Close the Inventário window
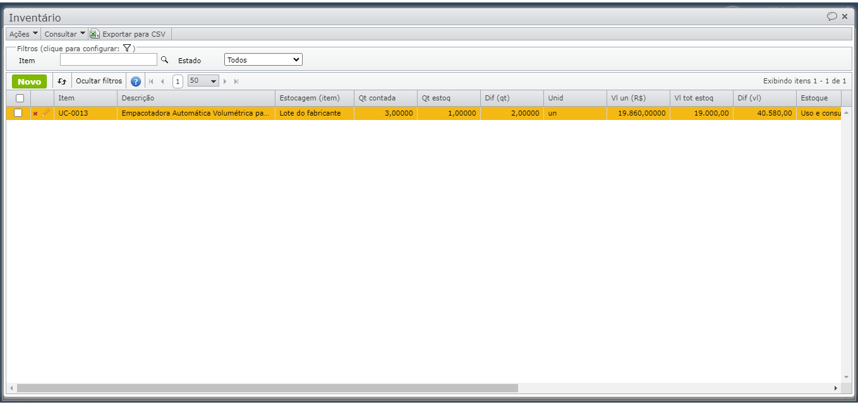858x403 pixels. tap(845, 16)
